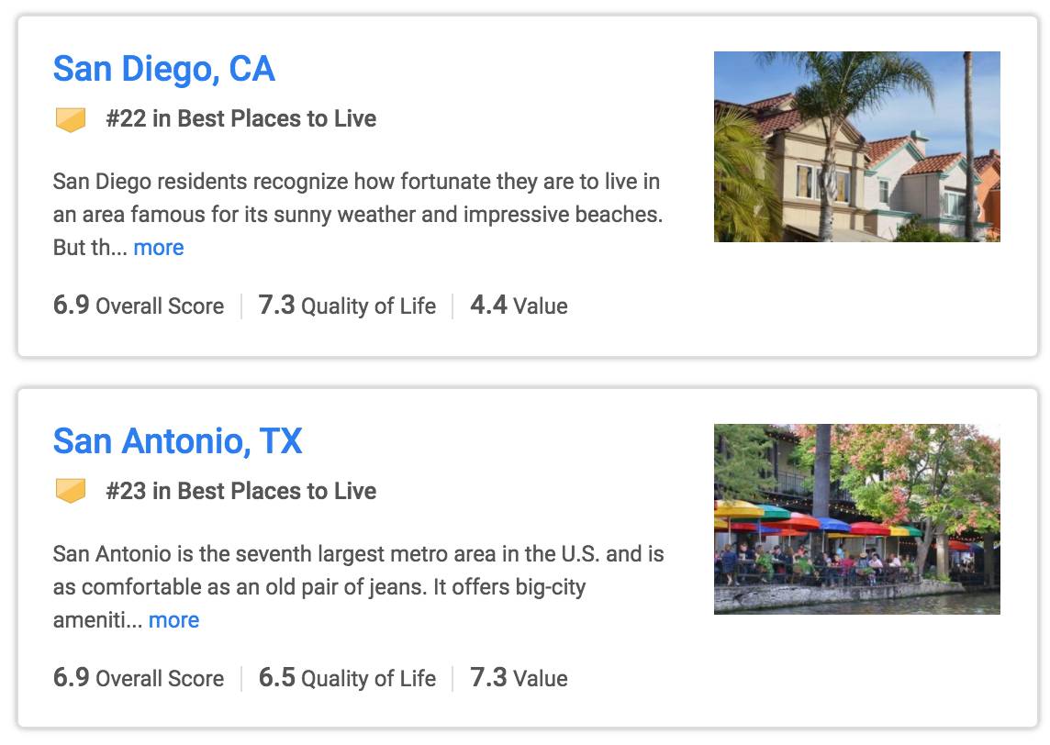Click the gold badge icon beside #23 ranking
The width and height of the screenshot is (1050, 745).
(x=71, y=491)
